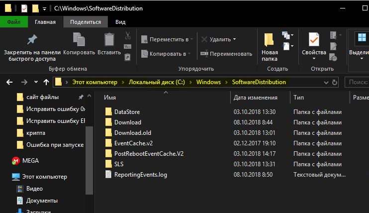
Task: Switch to Главная ribbon tab
Action: tap(45, 22)
